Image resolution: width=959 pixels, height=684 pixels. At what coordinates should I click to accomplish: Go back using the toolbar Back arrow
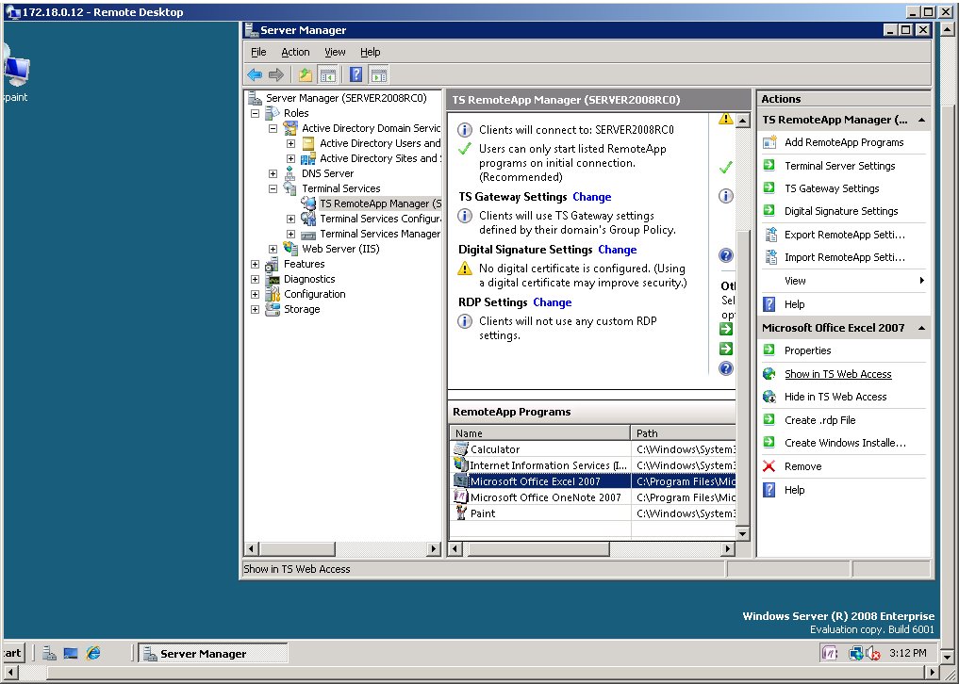[255, 75]
